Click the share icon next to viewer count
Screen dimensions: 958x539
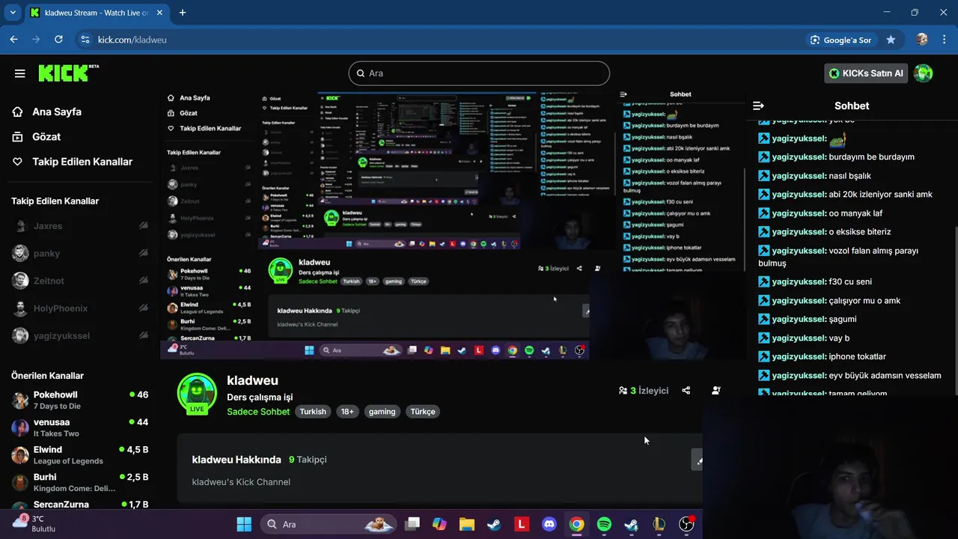click(686, 390)
